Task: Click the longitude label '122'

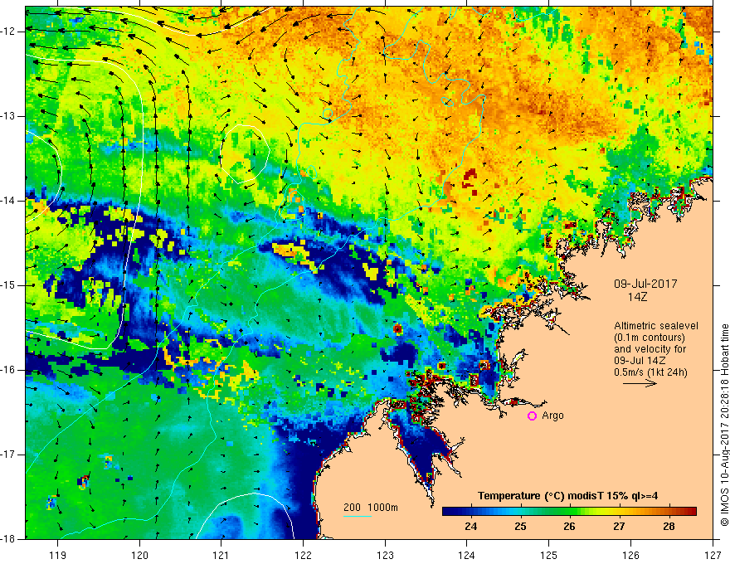Action: [303, 555]
